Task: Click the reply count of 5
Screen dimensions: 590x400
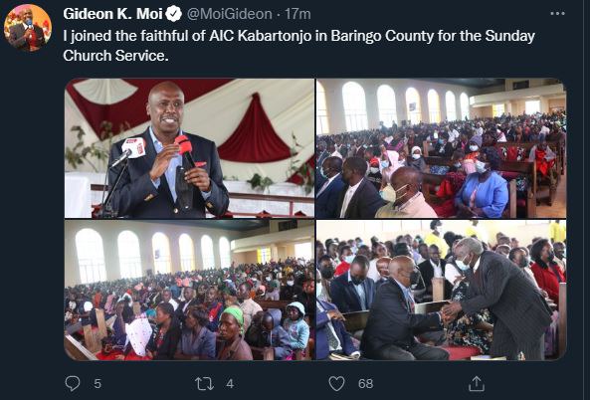Action: pos(98,384)
